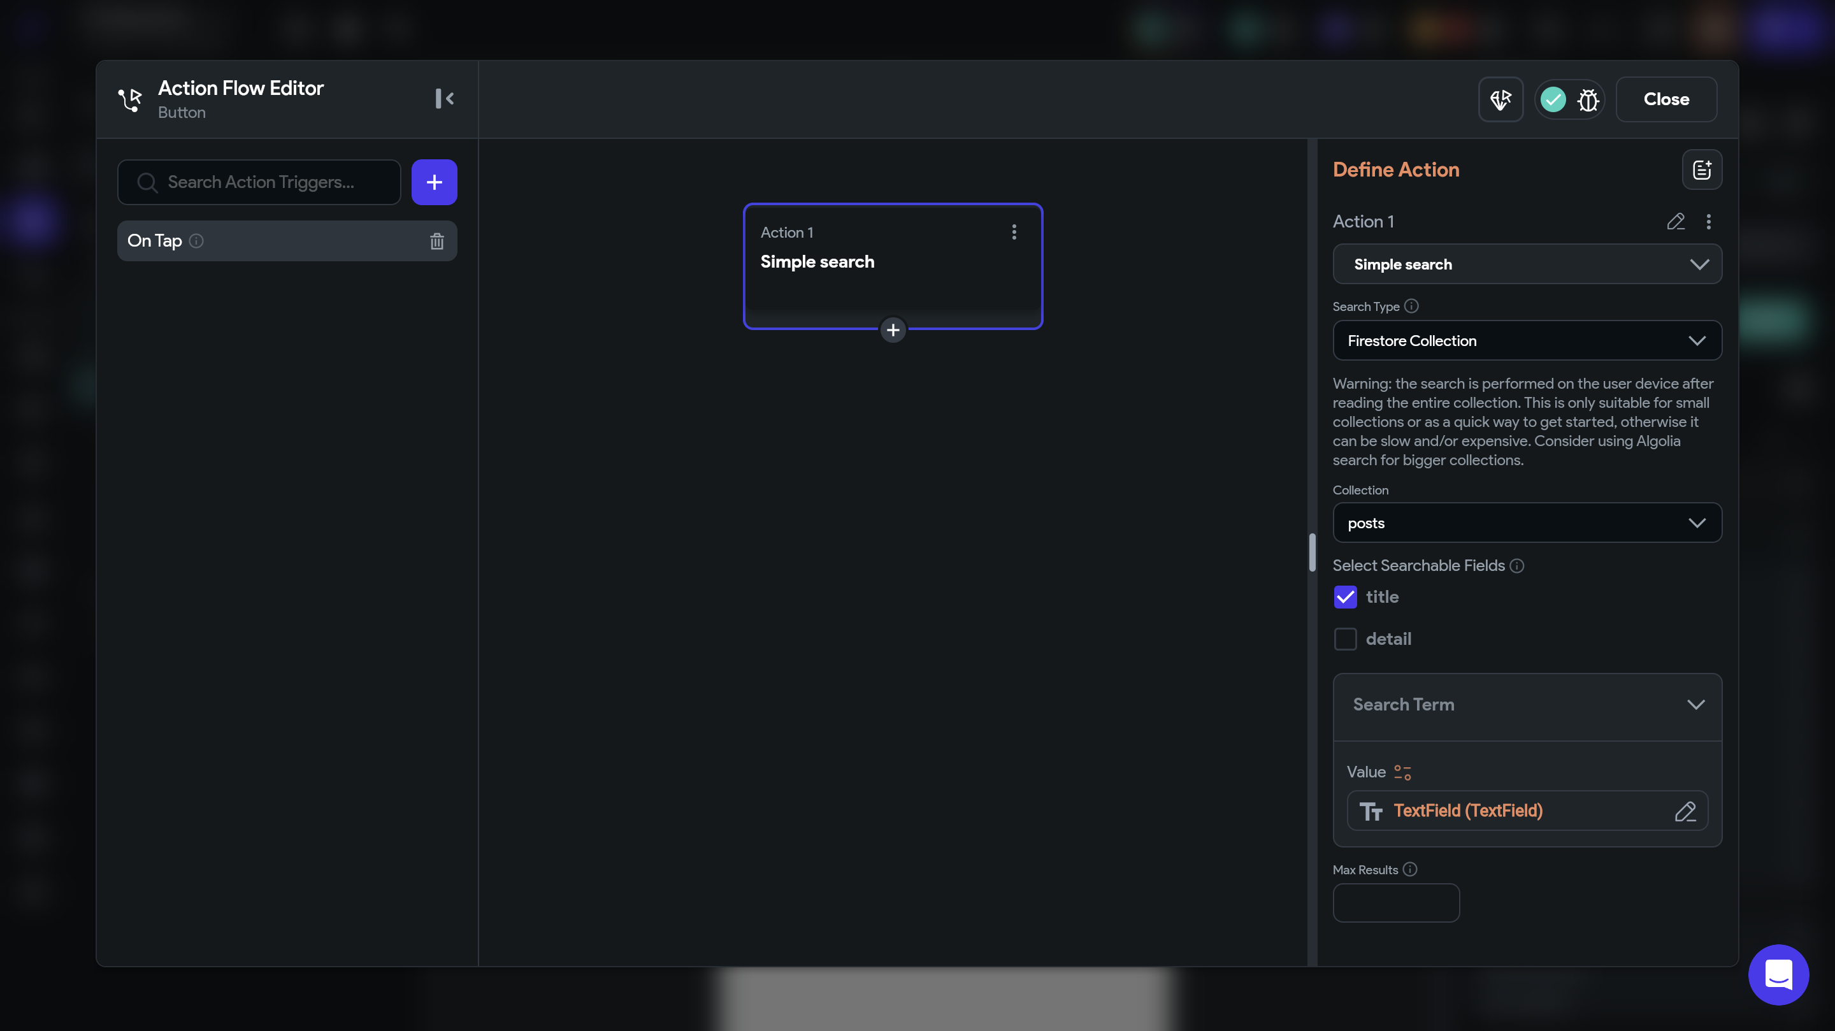Click the add note icon in Define Action

tap(1702, 169)
